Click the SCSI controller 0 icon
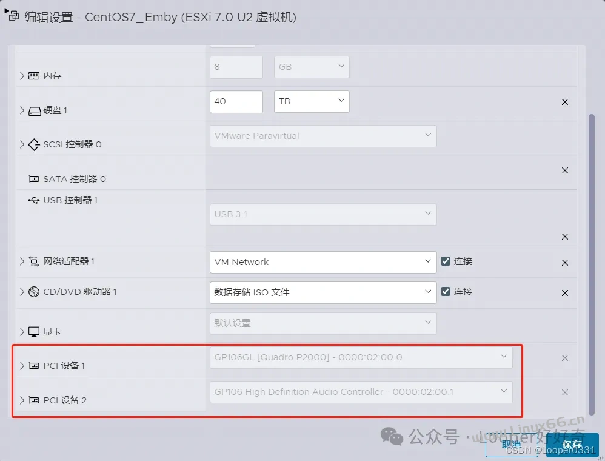The width and height of the screenshot is (605, 461). 34,144
